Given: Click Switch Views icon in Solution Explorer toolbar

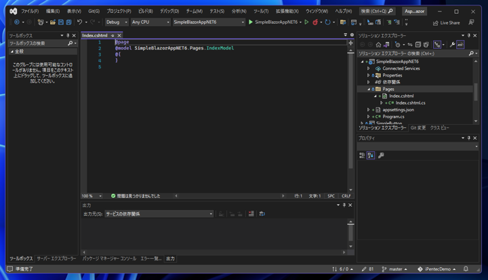Looking at the screenshot, I should click(x=386, y=45).
